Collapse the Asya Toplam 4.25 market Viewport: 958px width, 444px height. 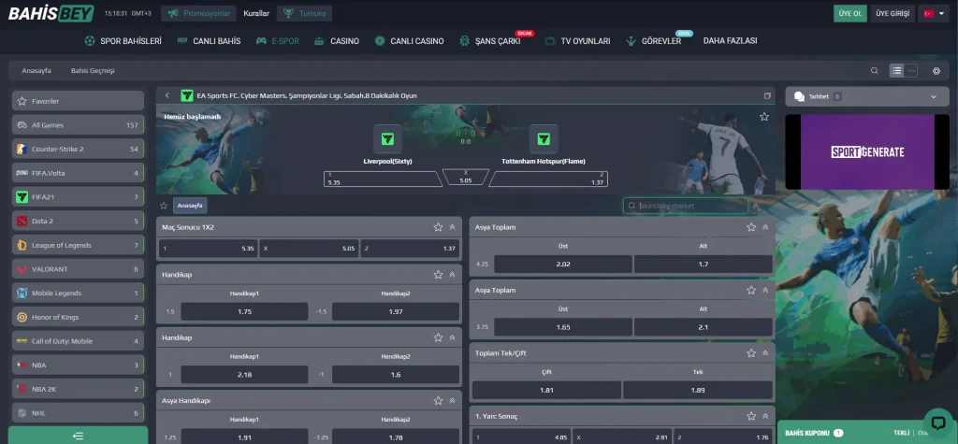(x=765, y=227)
